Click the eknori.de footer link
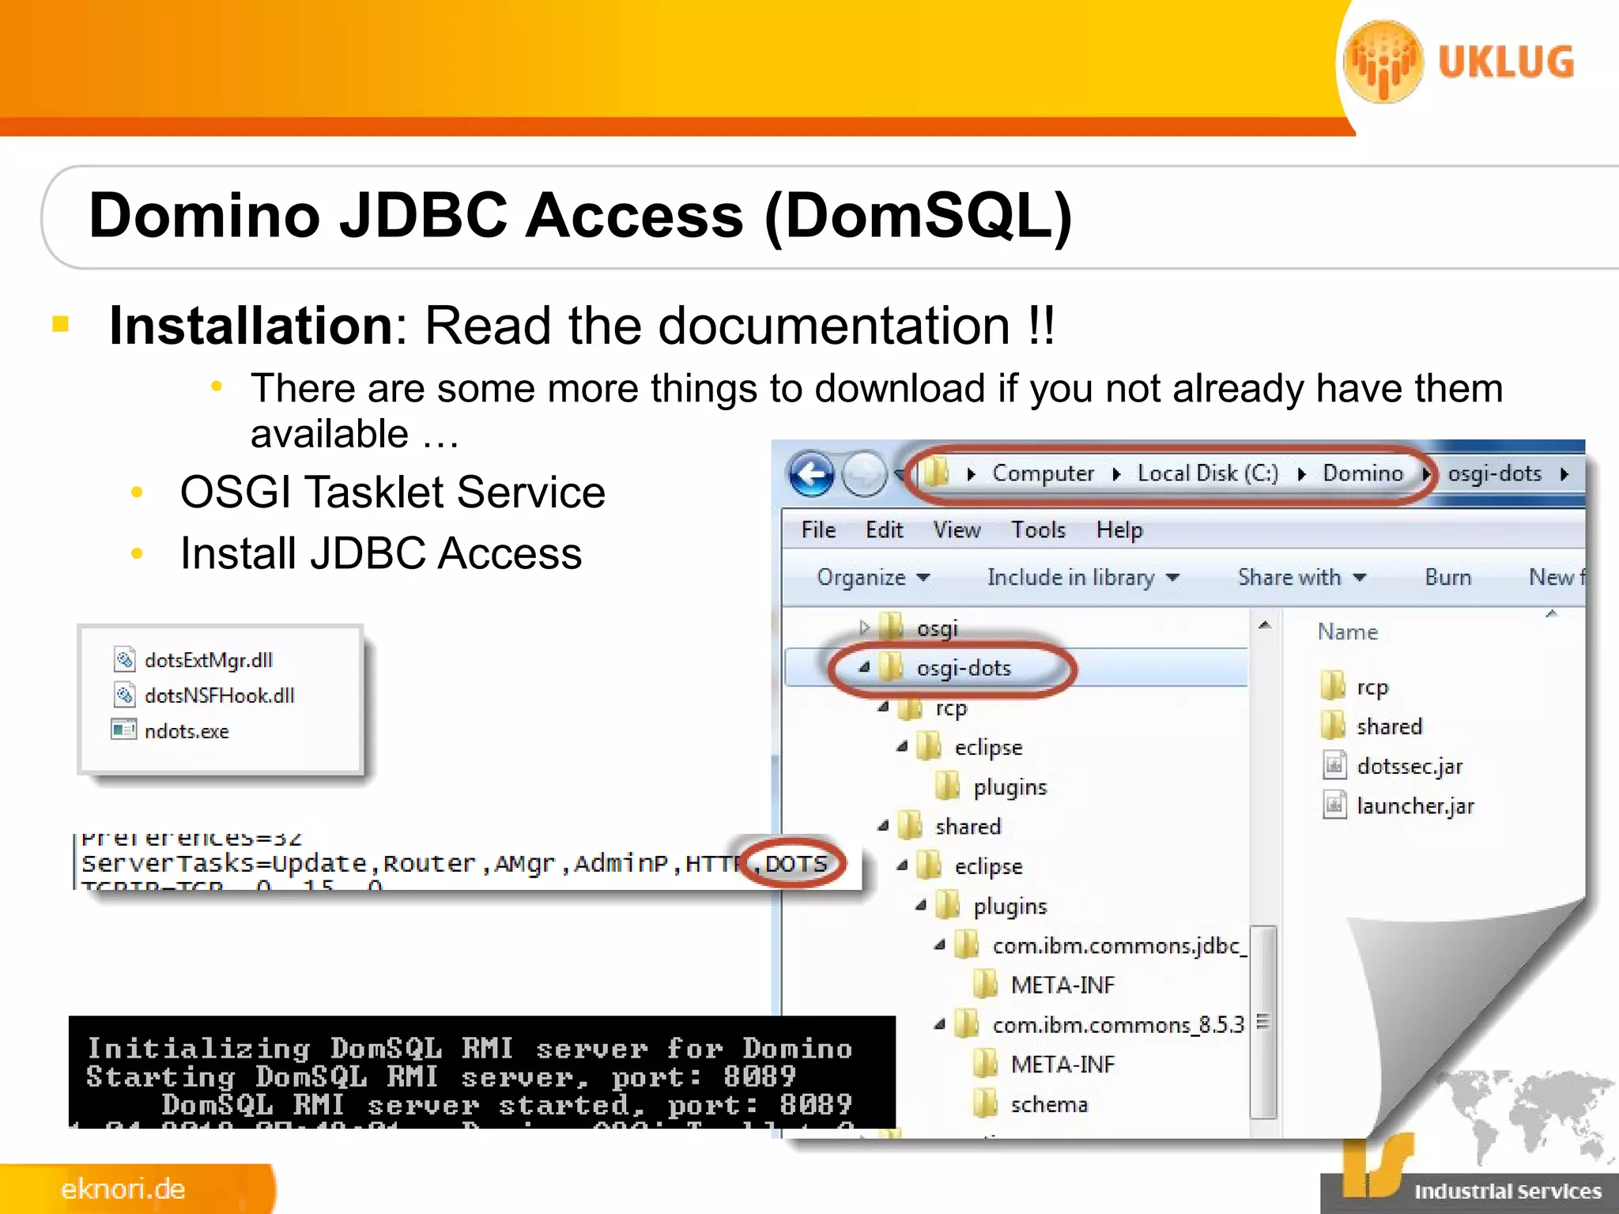1619x1214 pixels. [x=123, y=1189]
